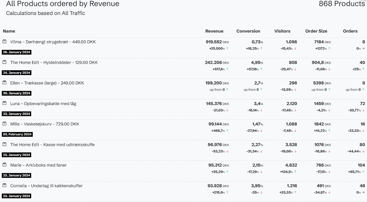Screen dimensions: 367x202
Task: Sort table by the Revenue column header
Action: point(214,31)
